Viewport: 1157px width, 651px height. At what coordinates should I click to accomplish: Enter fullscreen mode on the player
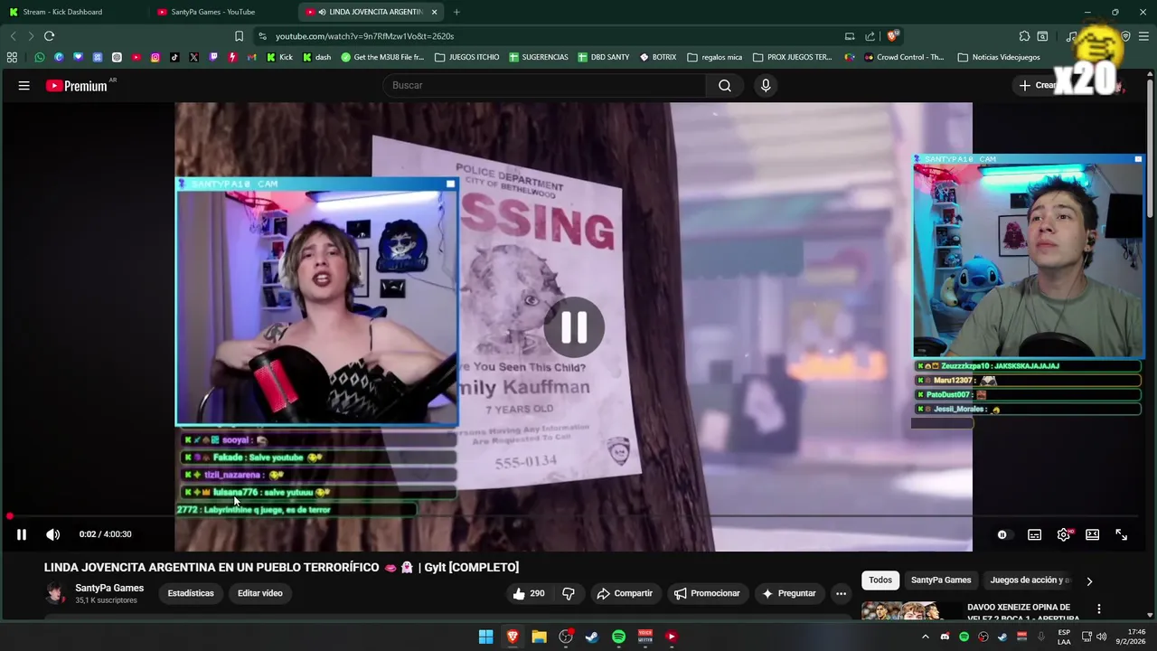1122,535
